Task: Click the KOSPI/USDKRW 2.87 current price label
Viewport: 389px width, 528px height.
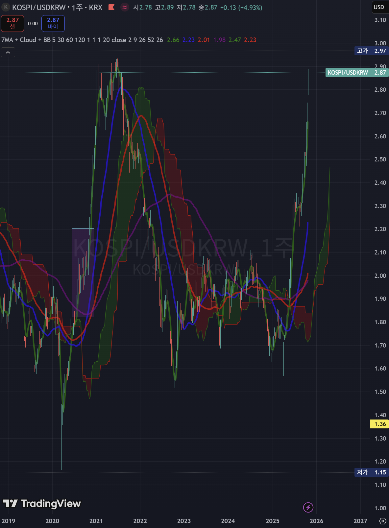Action: pyautogui.click(x=357, y=72)
